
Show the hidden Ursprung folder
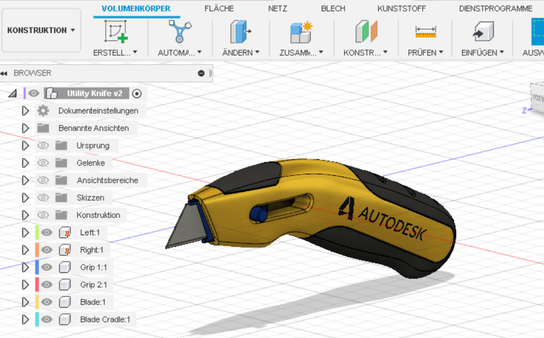pyautogui.click(x=43, y=145)
